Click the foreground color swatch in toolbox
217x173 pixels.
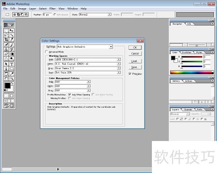[7, 86]
